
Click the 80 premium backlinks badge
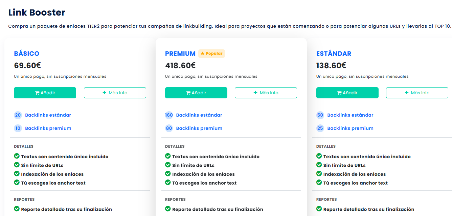point(169,128)
